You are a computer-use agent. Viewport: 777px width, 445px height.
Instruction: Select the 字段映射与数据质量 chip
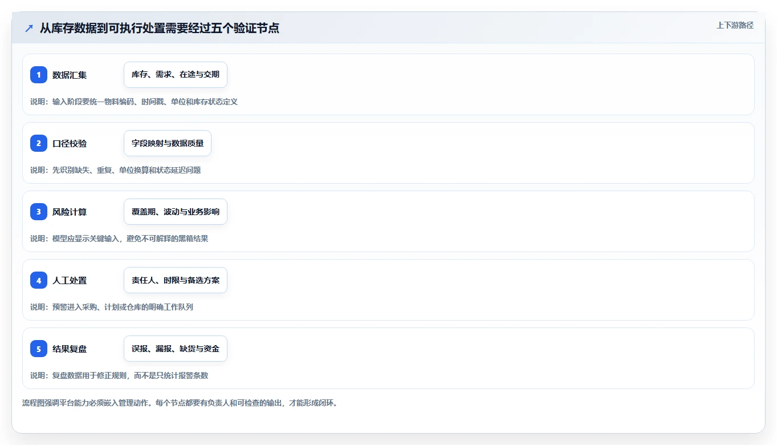pyautogui.click(x=168, y=143)
